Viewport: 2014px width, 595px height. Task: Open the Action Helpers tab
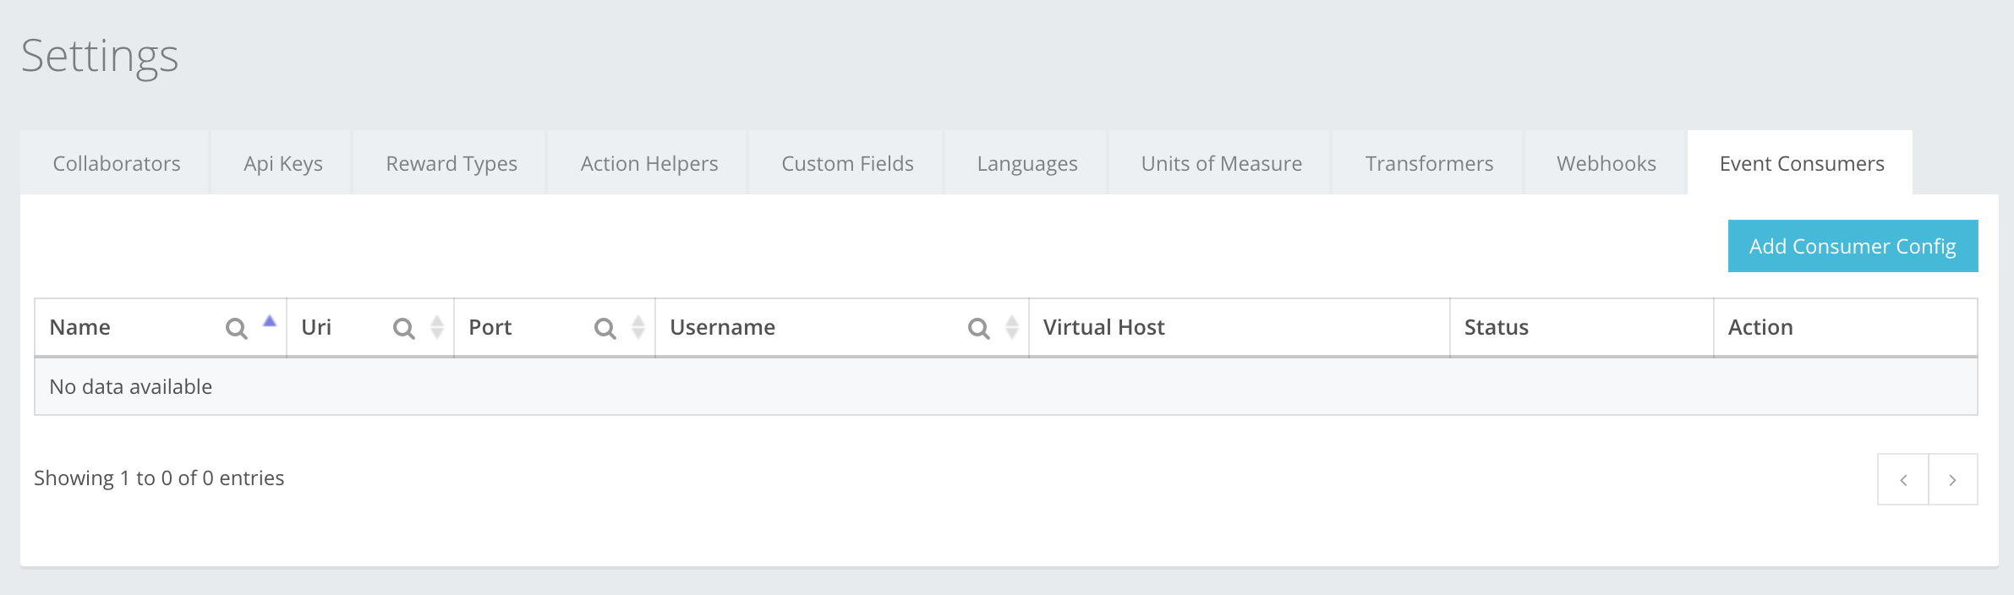649,163
